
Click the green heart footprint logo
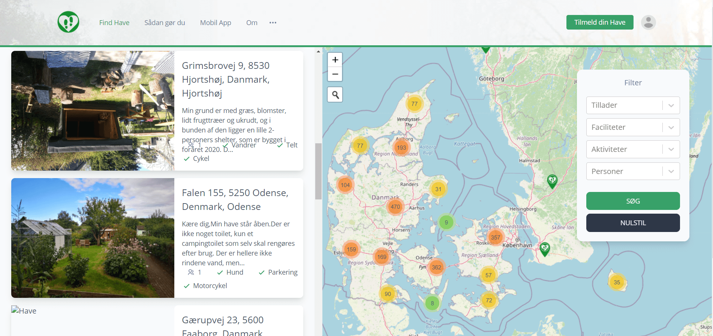click(68, 22)
